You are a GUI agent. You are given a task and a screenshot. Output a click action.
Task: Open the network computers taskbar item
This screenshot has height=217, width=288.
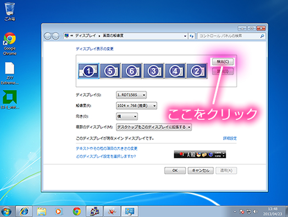click(x=95, y=212)
